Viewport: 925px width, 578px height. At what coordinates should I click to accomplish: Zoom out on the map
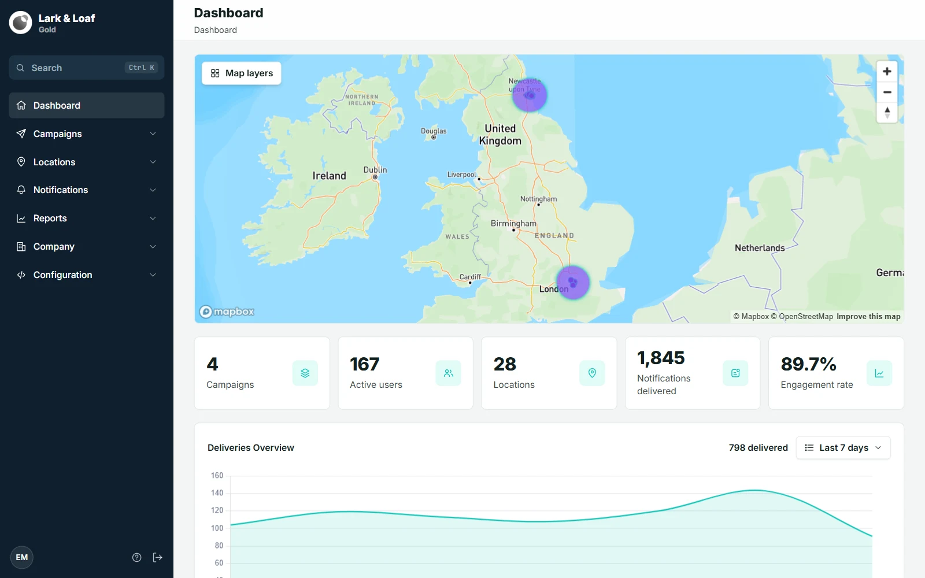click(x=887, y=92)
